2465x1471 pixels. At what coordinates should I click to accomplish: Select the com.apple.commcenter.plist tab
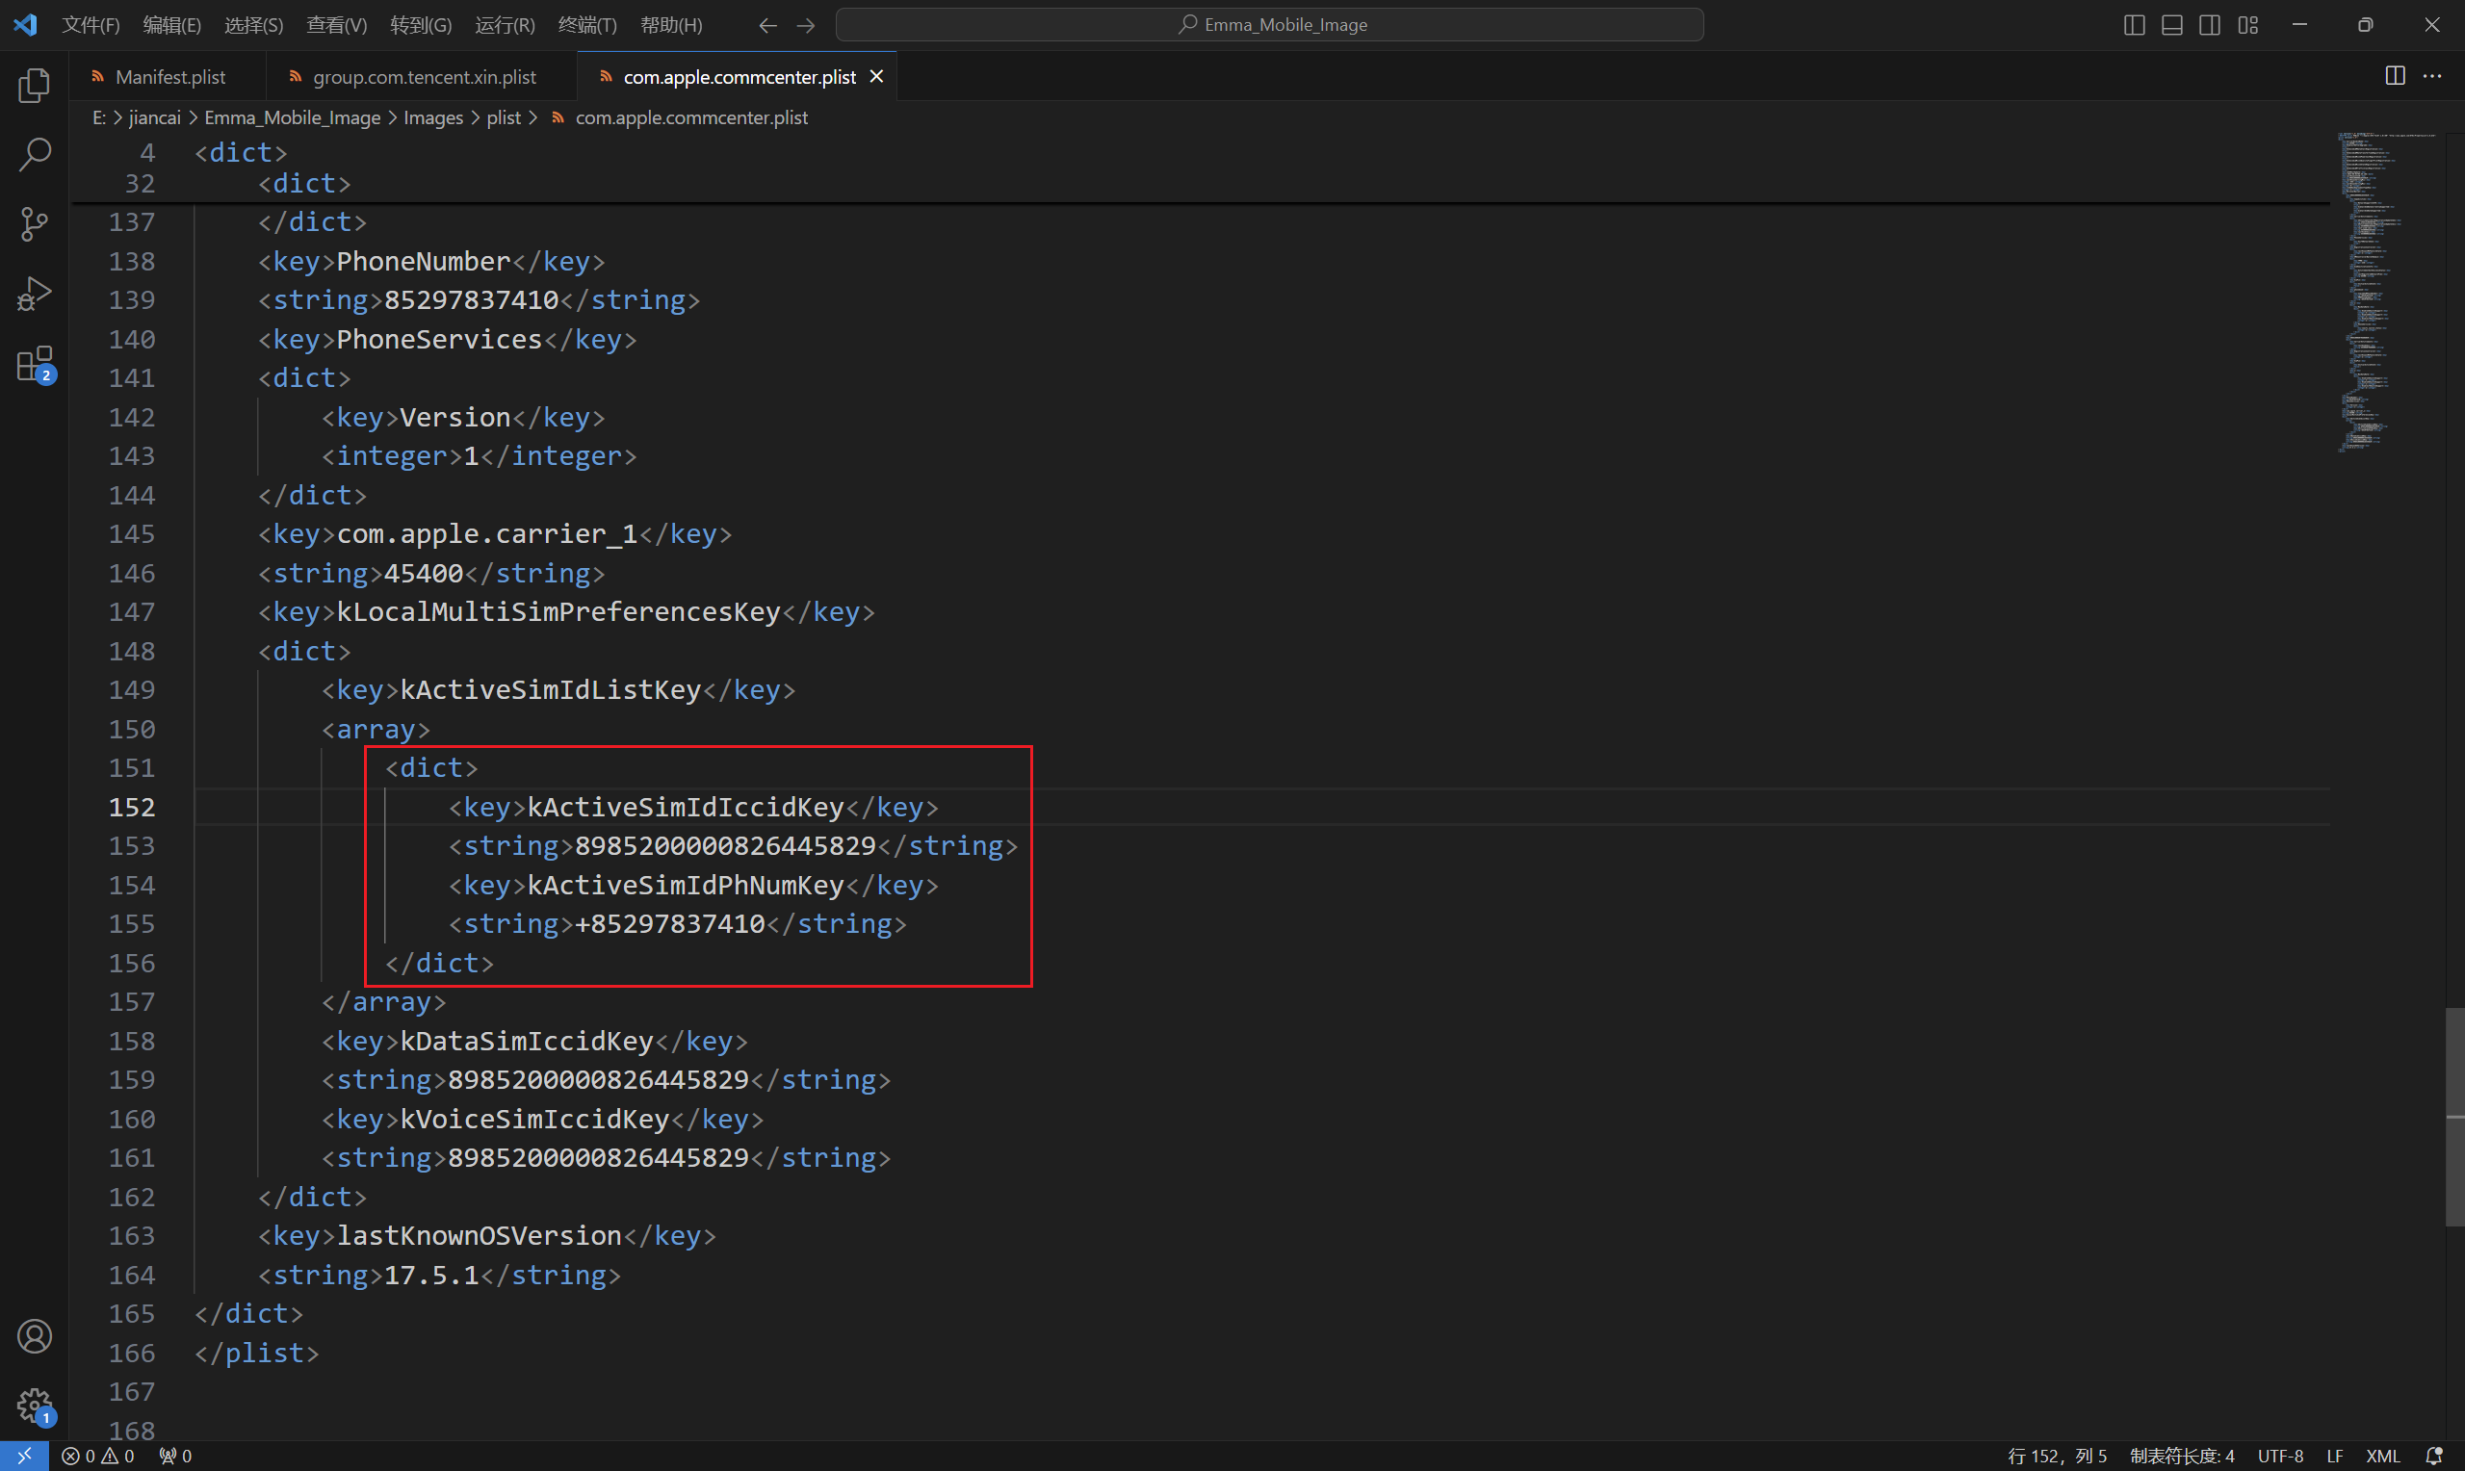[739, 76]
